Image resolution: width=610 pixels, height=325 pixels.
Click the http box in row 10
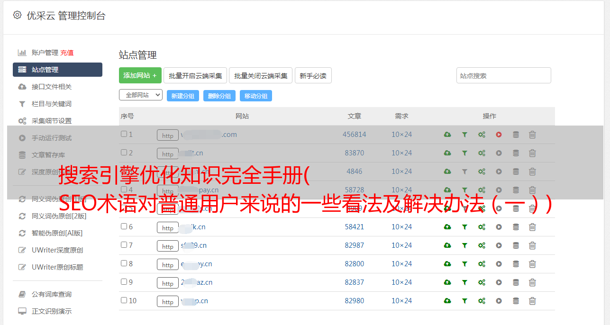168,301
